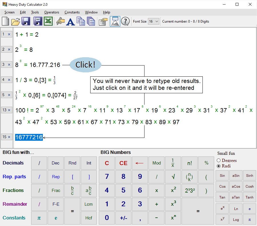Screen dimensions: 257x226
Task: Select the Radi radio button
Action: point(218,166)
